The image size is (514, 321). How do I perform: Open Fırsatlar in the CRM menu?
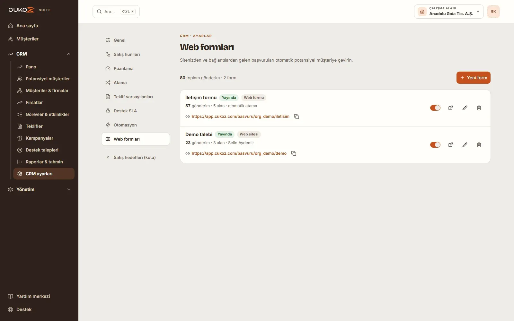click(x=44, y=102)
